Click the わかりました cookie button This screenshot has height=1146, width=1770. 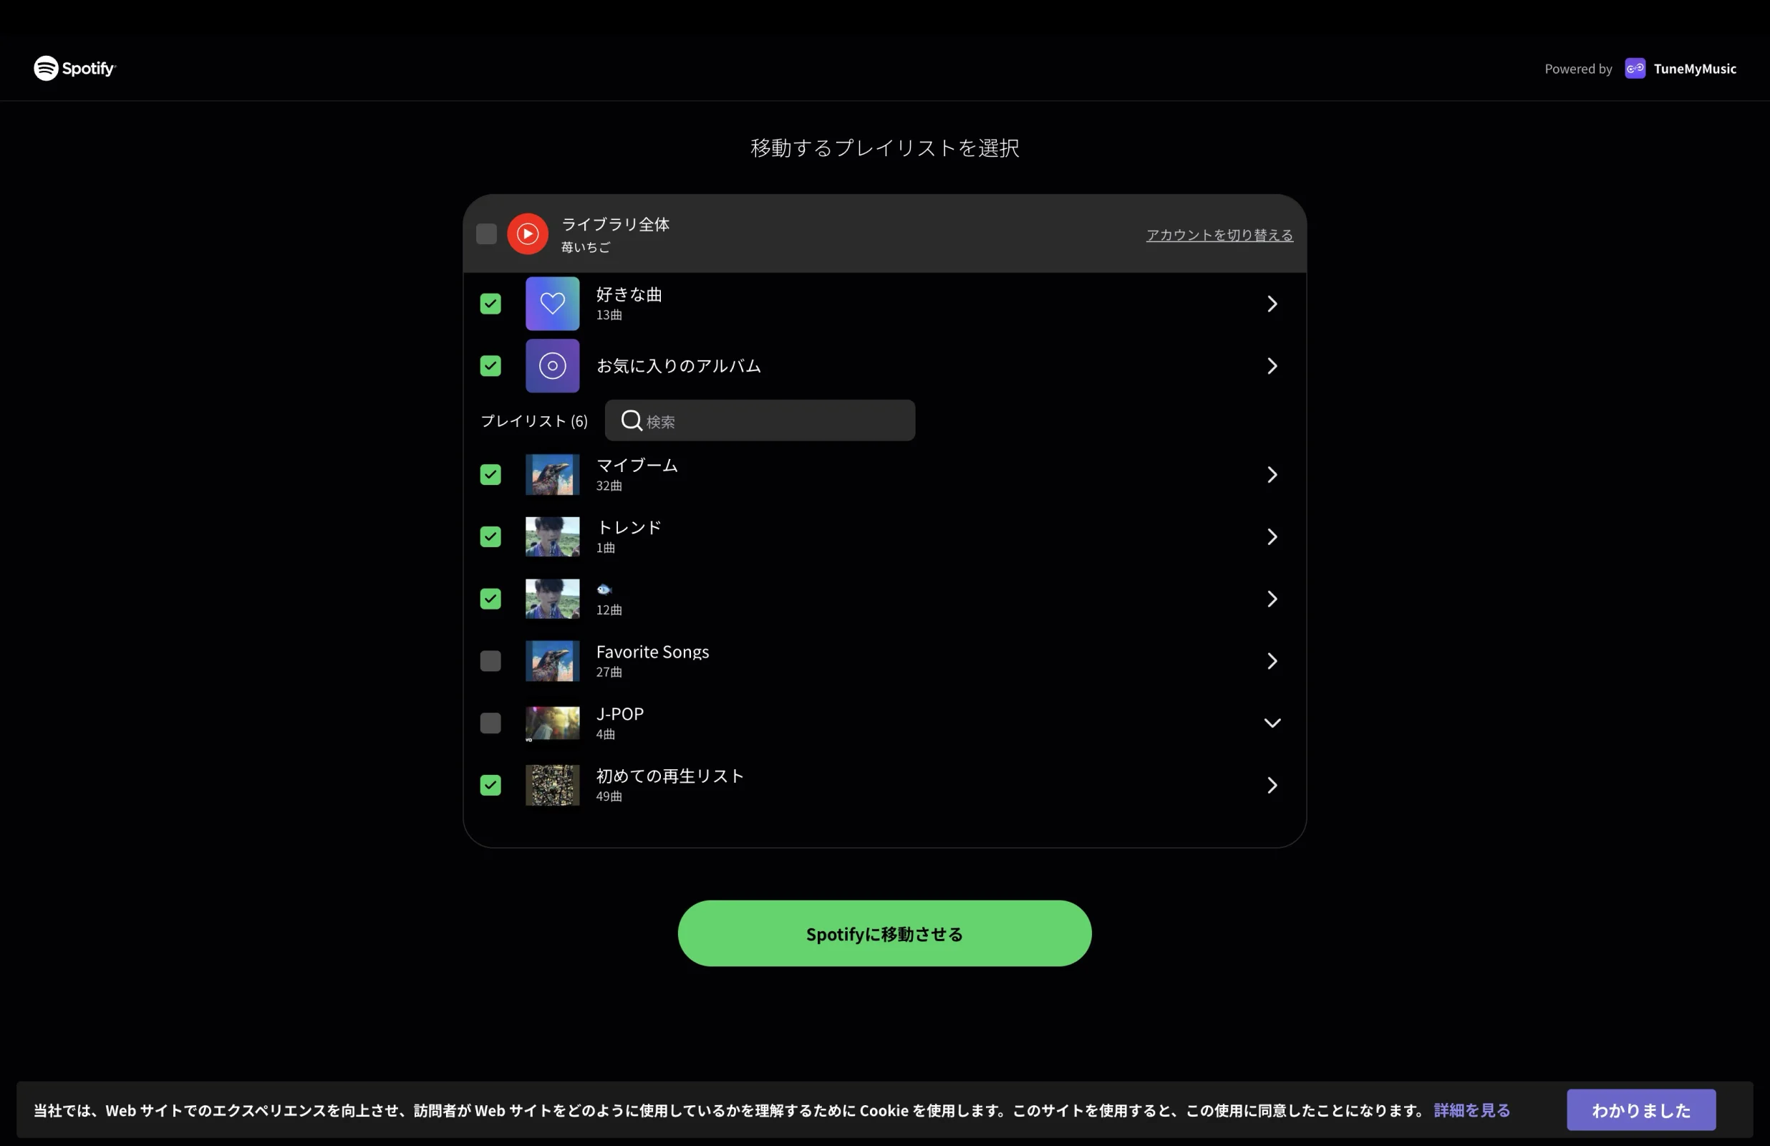coord(1640,1110)
